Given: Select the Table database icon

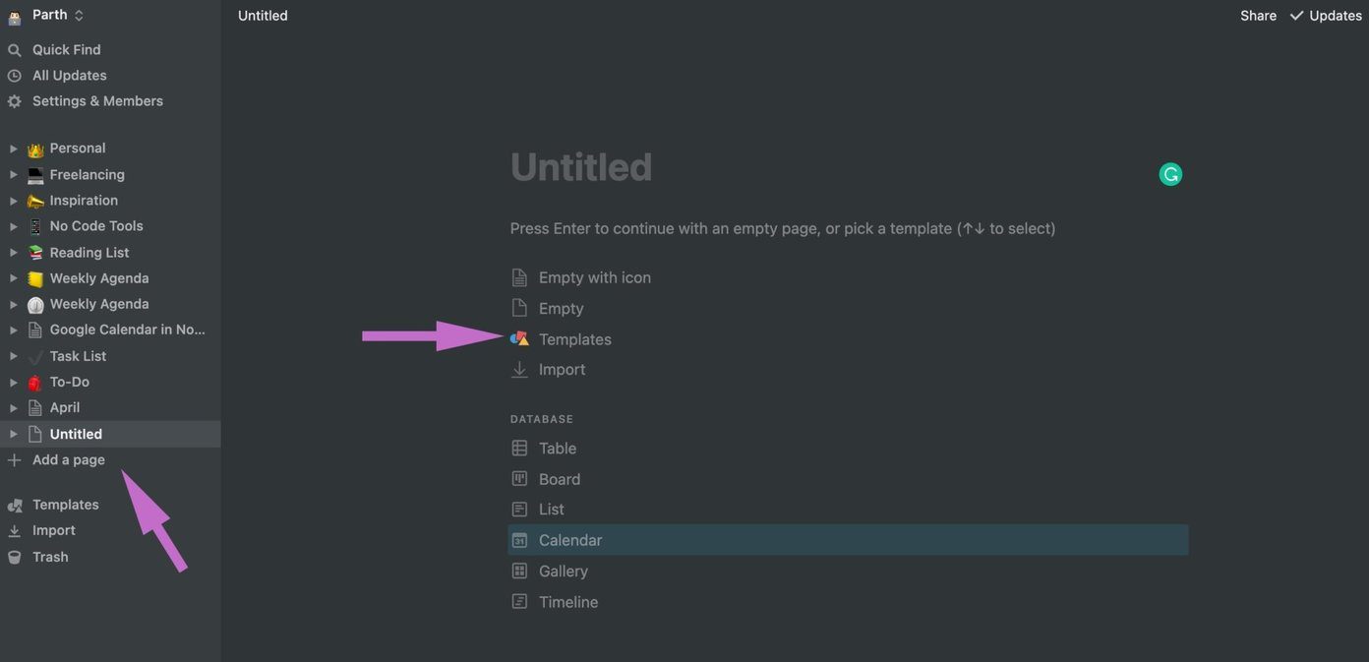Looking at the screenshot, I should pyautogui.click(x=519, y=449).
